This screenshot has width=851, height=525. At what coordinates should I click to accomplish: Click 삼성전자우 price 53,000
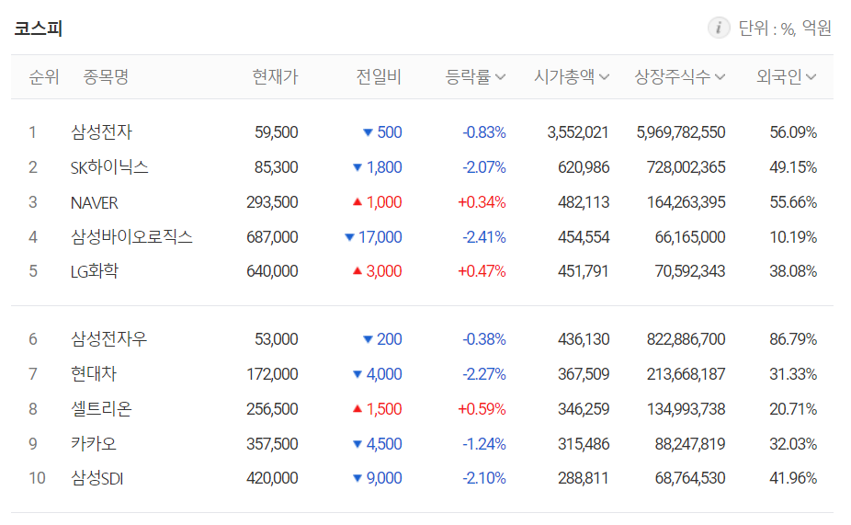click(277, 338)
